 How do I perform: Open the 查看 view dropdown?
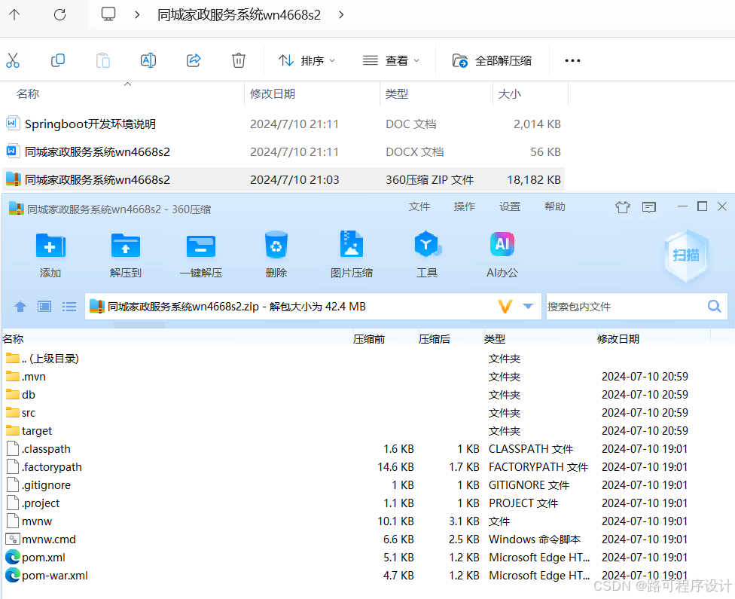[392, 60]
